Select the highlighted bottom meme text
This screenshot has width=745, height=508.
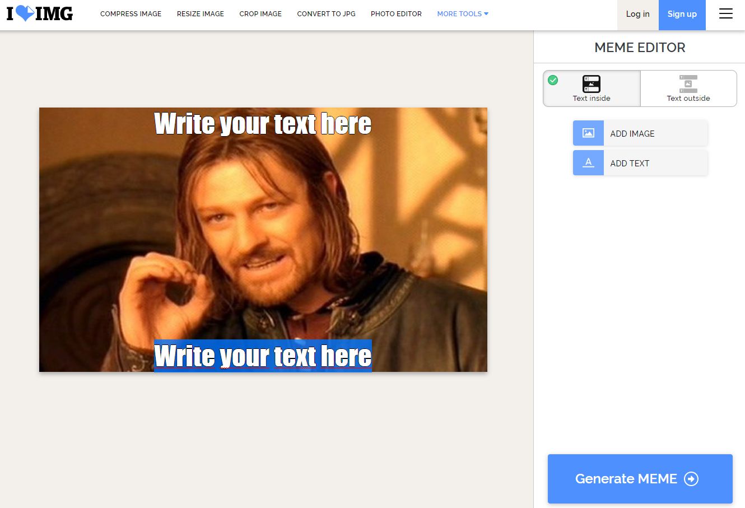pos(263,356)
